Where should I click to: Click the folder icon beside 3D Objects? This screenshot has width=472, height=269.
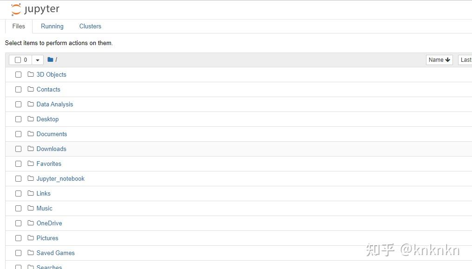coord(30,74)
